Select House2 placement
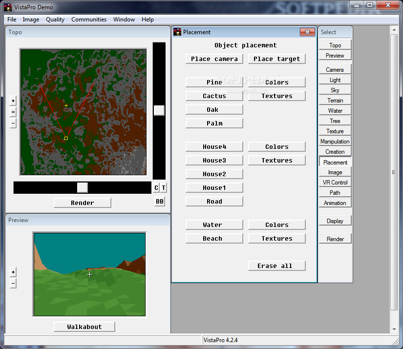Image resolution: width=403 pixels, height=349 pixels. coord(214,174)
